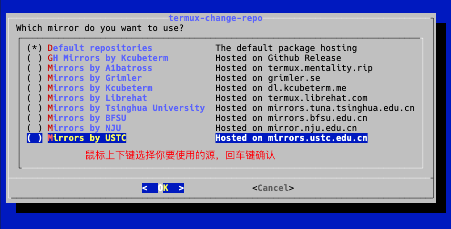Click the Default repositories label
This screenshot has height=229, width=451.
[x=100, y=48]
